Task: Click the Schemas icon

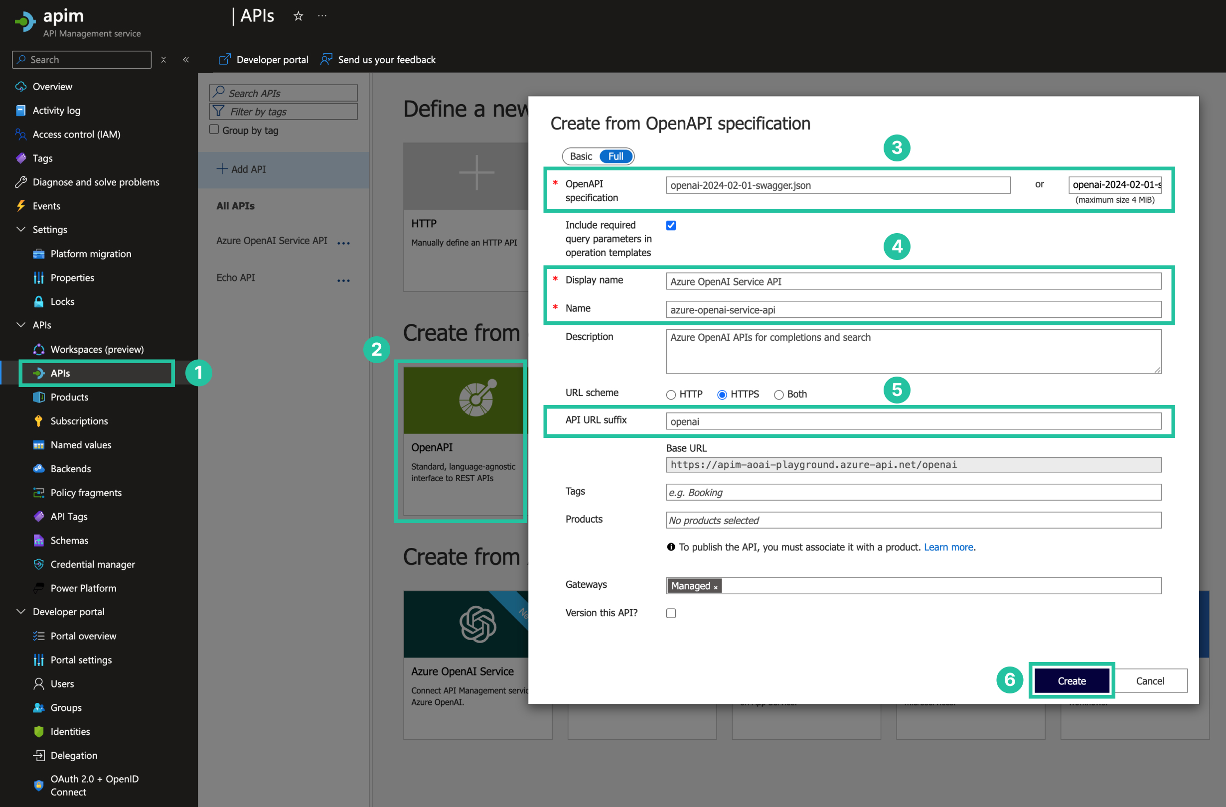Action: tap(39, 540)
